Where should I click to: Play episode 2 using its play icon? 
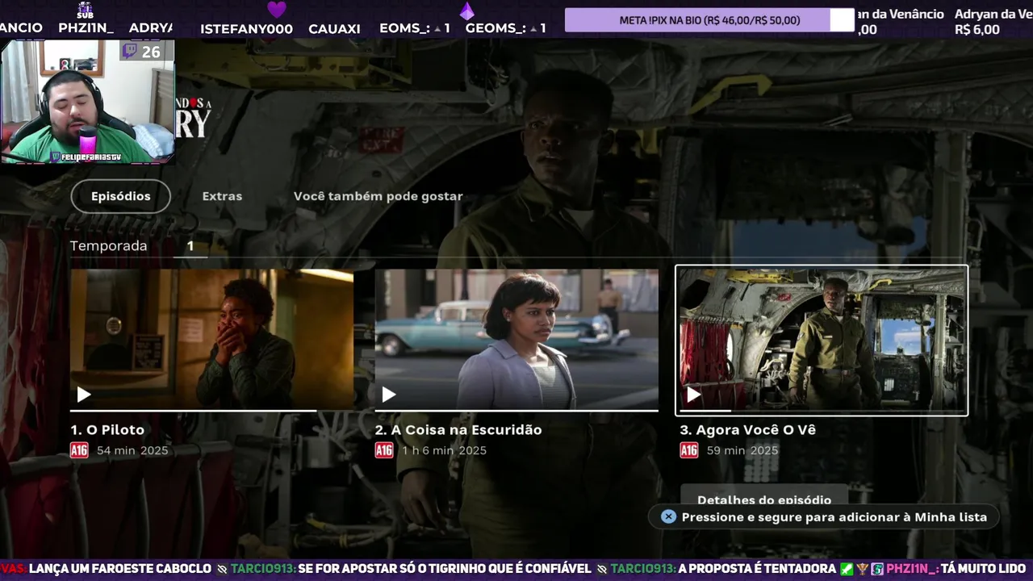(389, 395)
